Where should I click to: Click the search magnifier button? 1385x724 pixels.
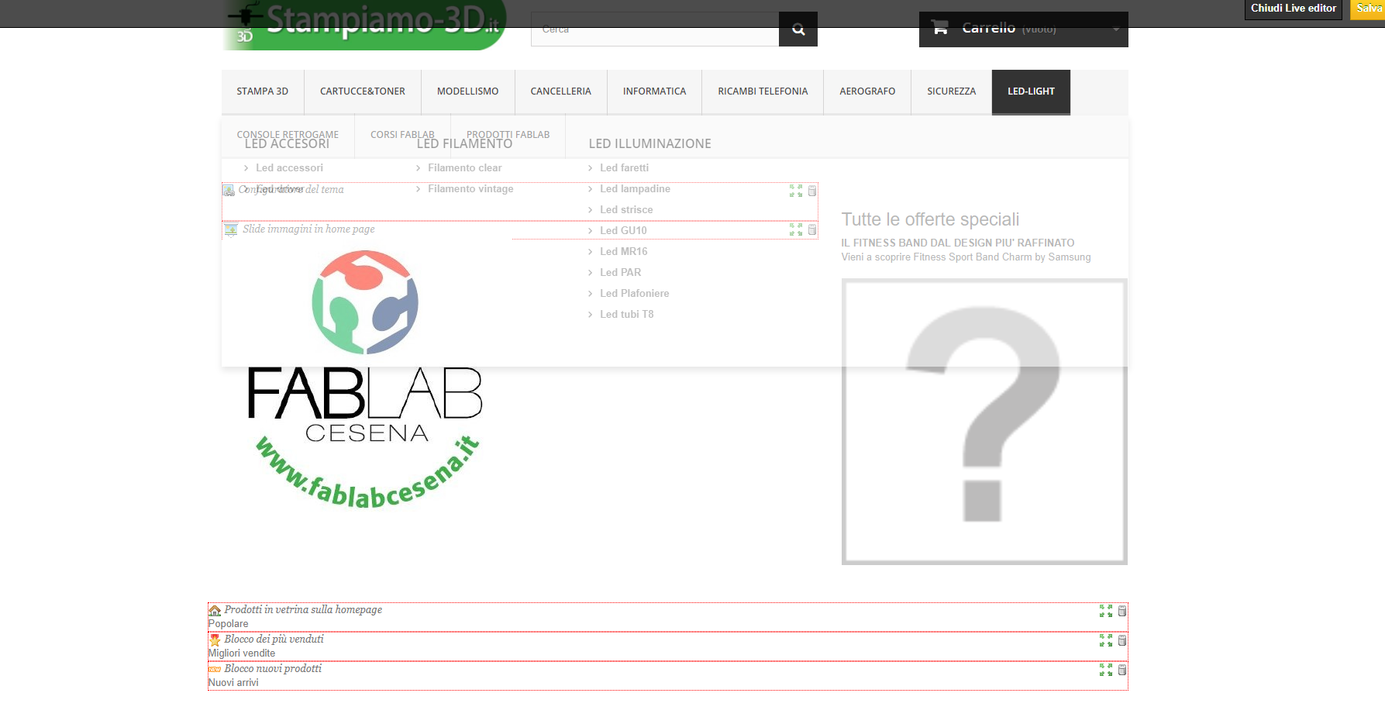(x=798, y=29)
